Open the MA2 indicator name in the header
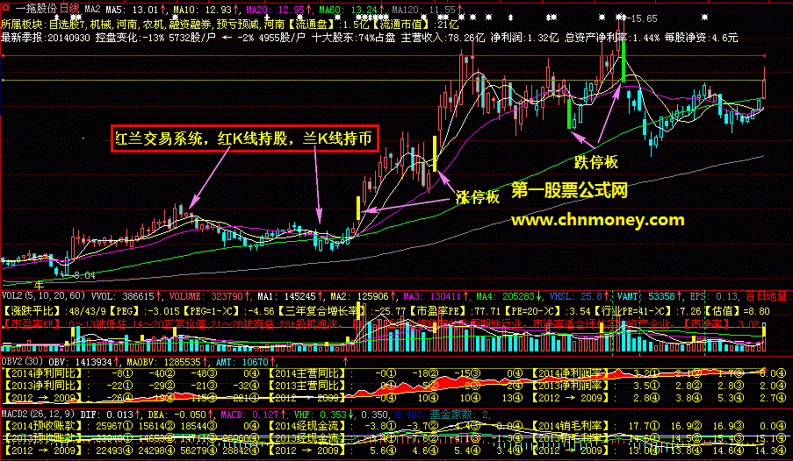Image resolution: width=793 pixels, height=461 pixels. pyautogui.click(x=92, y=10)
